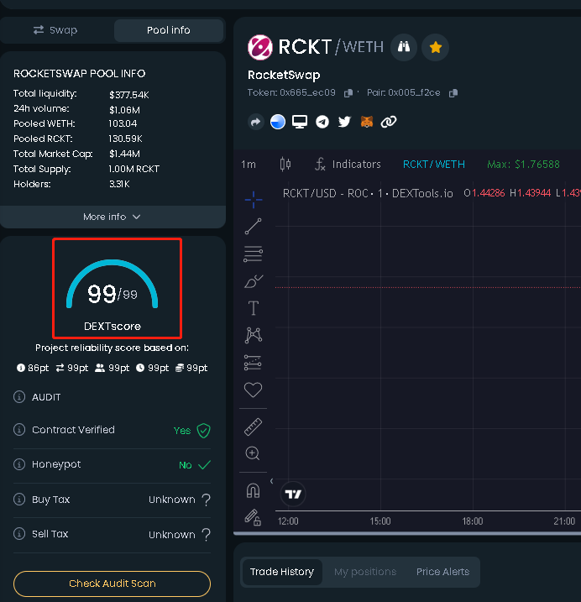Click the 15:00 time axis label
The image size is (581, 602).
[x=380, y=521]
